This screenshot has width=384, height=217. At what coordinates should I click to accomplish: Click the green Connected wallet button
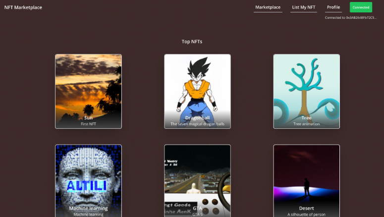coord(361,7)
